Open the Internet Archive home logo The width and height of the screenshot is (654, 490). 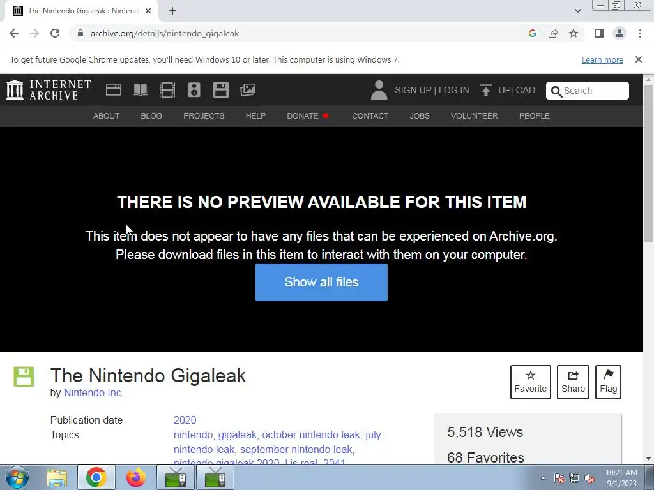pos(49,90)
